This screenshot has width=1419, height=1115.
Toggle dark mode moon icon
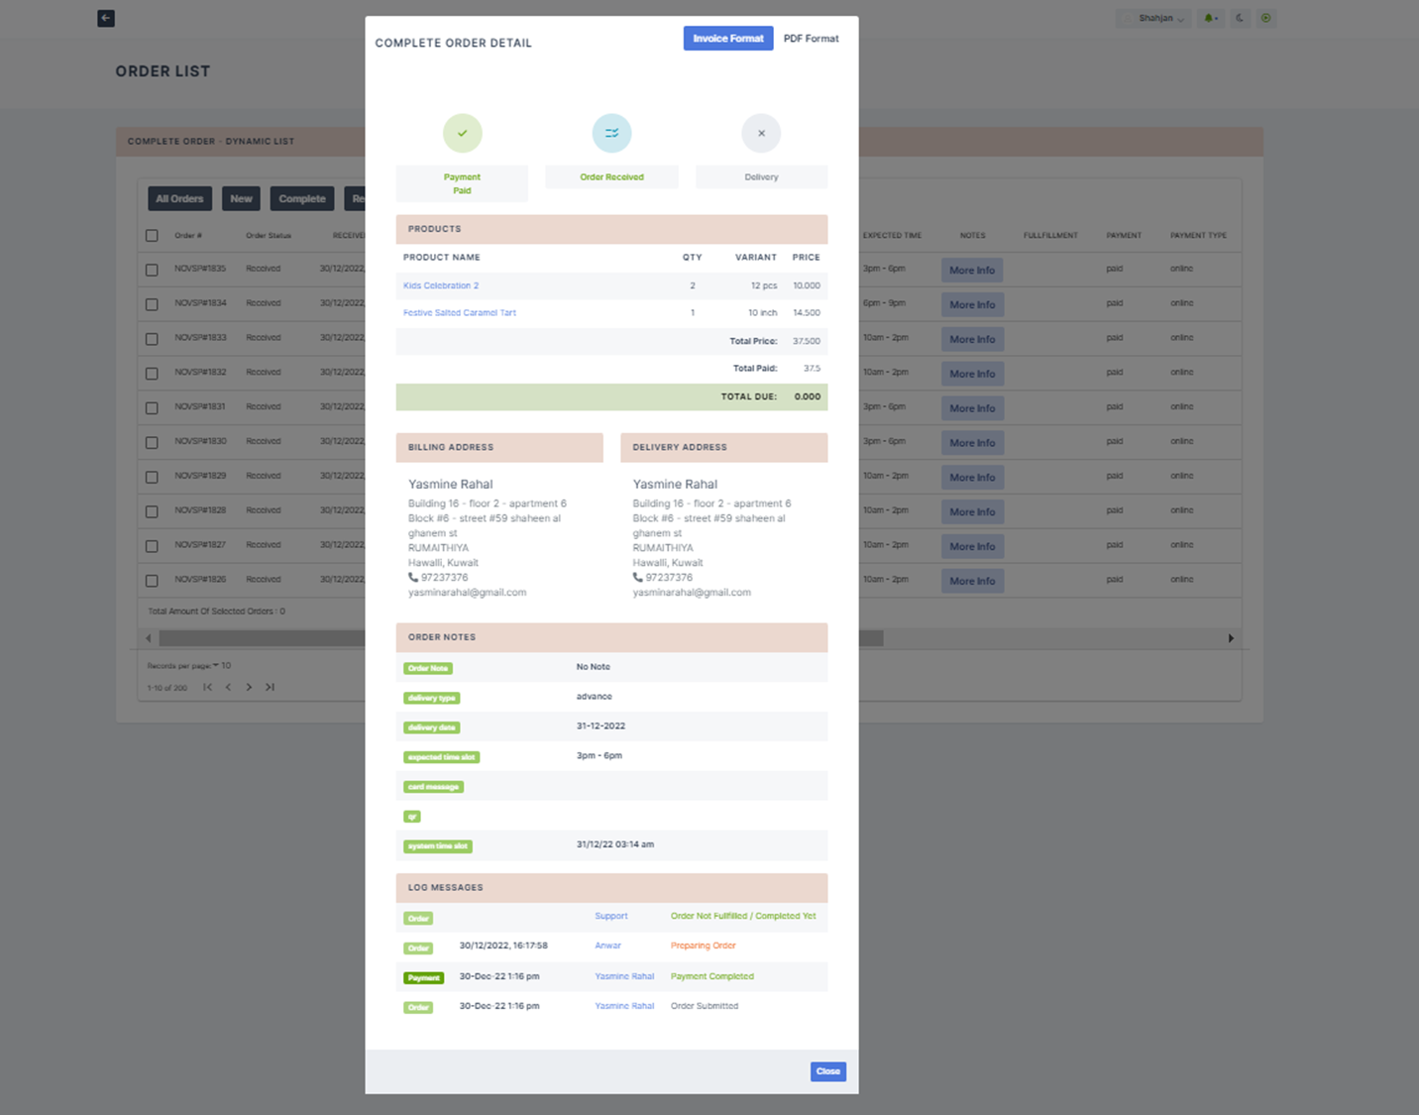point(1240,18)
